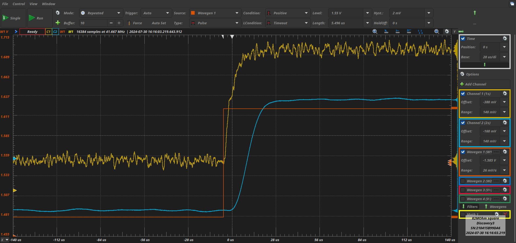Click the W1 wavegen tag
The image size is (516, 243).
pos(63,32)
